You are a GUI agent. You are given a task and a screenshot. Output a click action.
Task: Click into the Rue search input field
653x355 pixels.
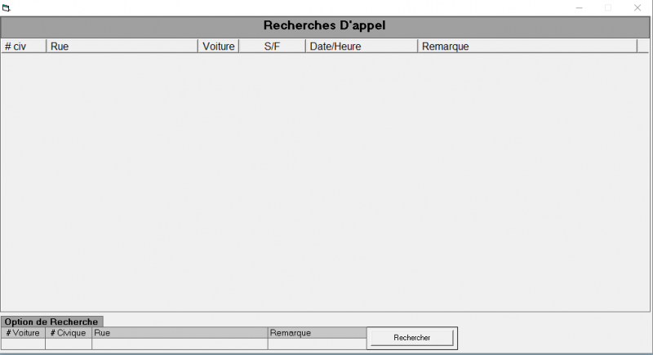coord(180,344)
